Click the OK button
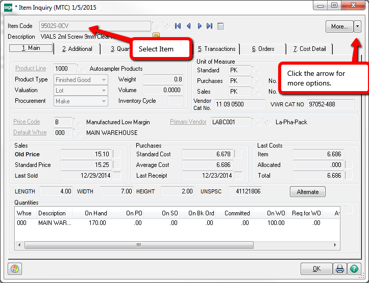This screenshot has height=283, width=369. (316, 268)
